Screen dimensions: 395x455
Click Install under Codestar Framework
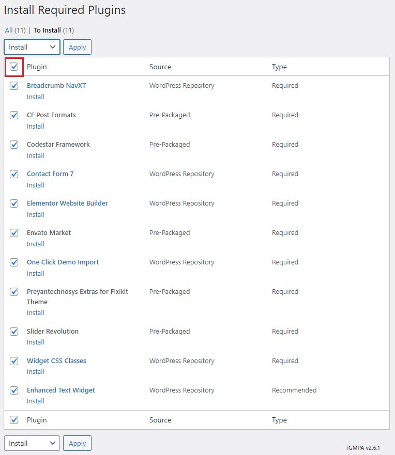coord(36,156)
